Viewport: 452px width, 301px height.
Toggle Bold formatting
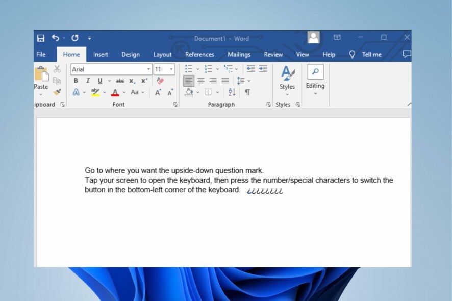point(76,81)
